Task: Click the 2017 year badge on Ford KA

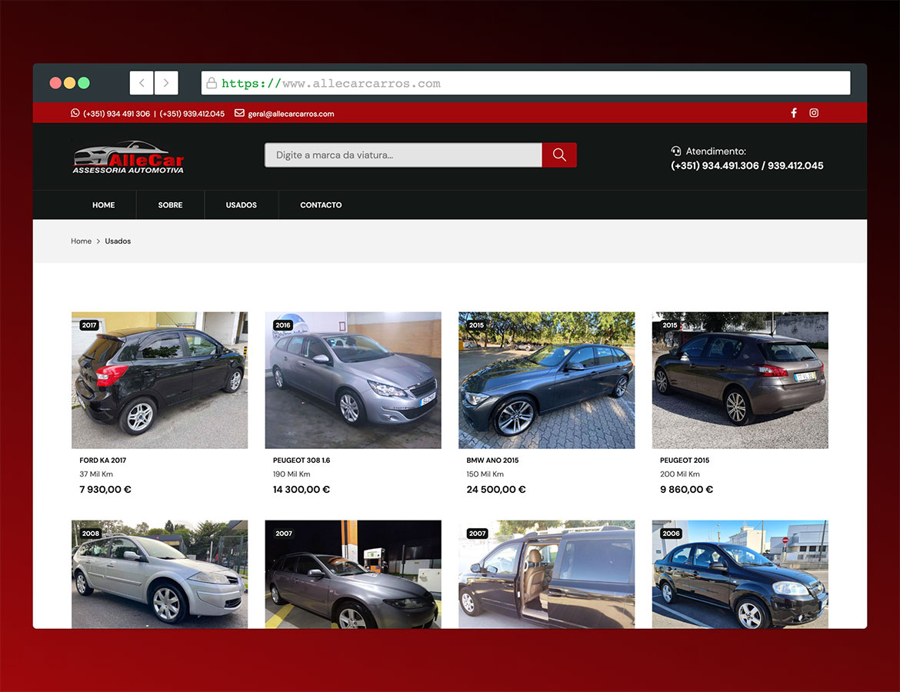Action: click(89, 325)
